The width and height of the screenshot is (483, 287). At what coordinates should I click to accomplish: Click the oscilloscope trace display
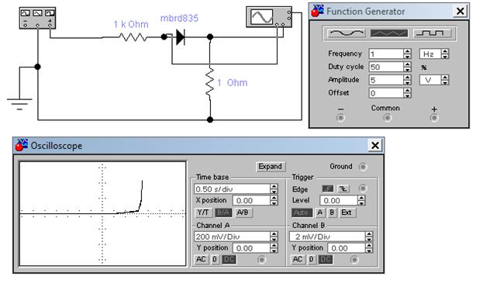tap(102, 213)
